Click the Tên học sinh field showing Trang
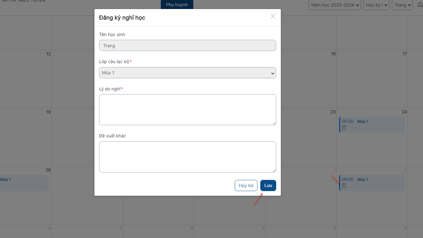Viewport: 423px width, 238px height. point(188,45)
